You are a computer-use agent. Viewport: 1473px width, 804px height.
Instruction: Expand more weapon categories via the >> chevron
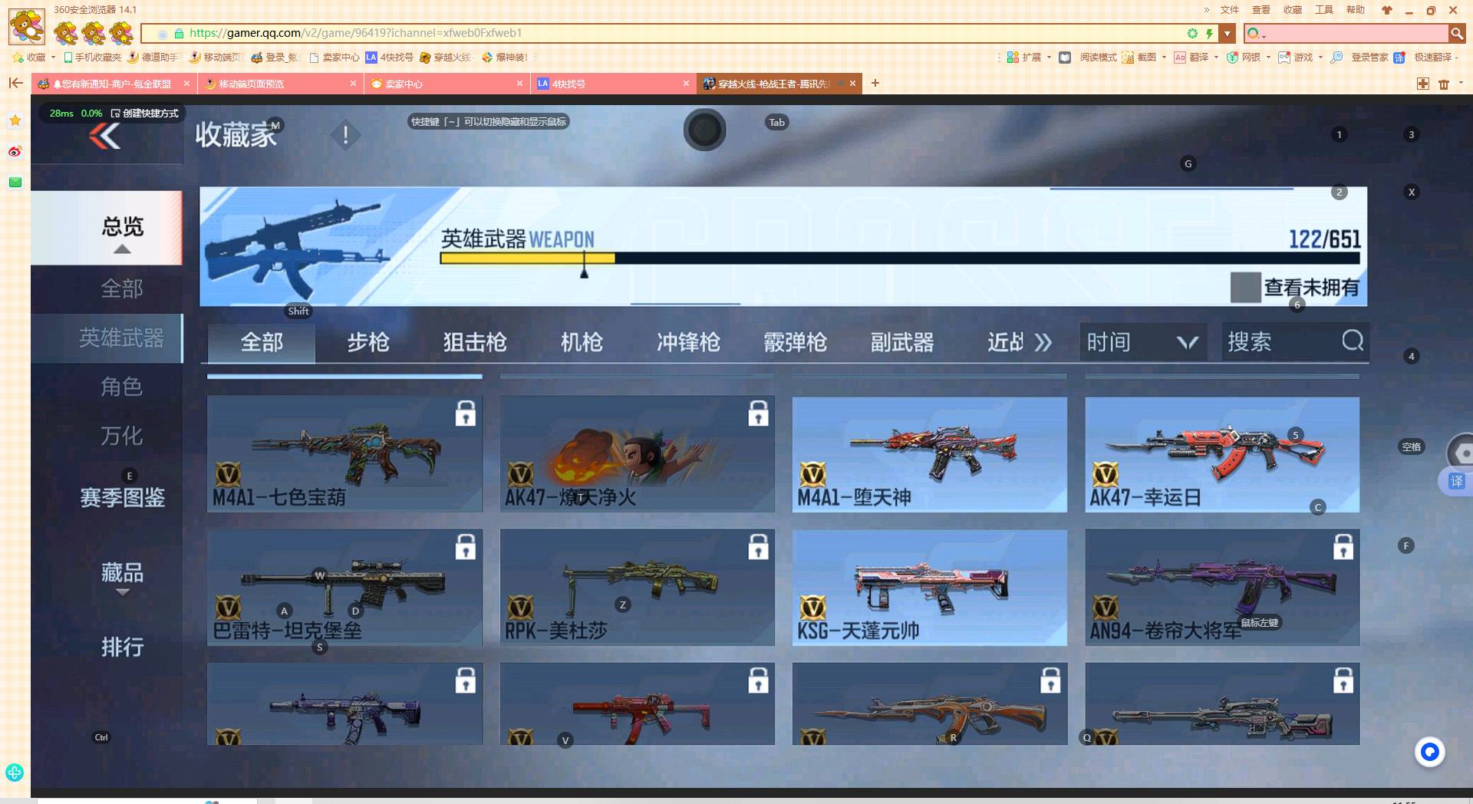(x=1044, y=343)
